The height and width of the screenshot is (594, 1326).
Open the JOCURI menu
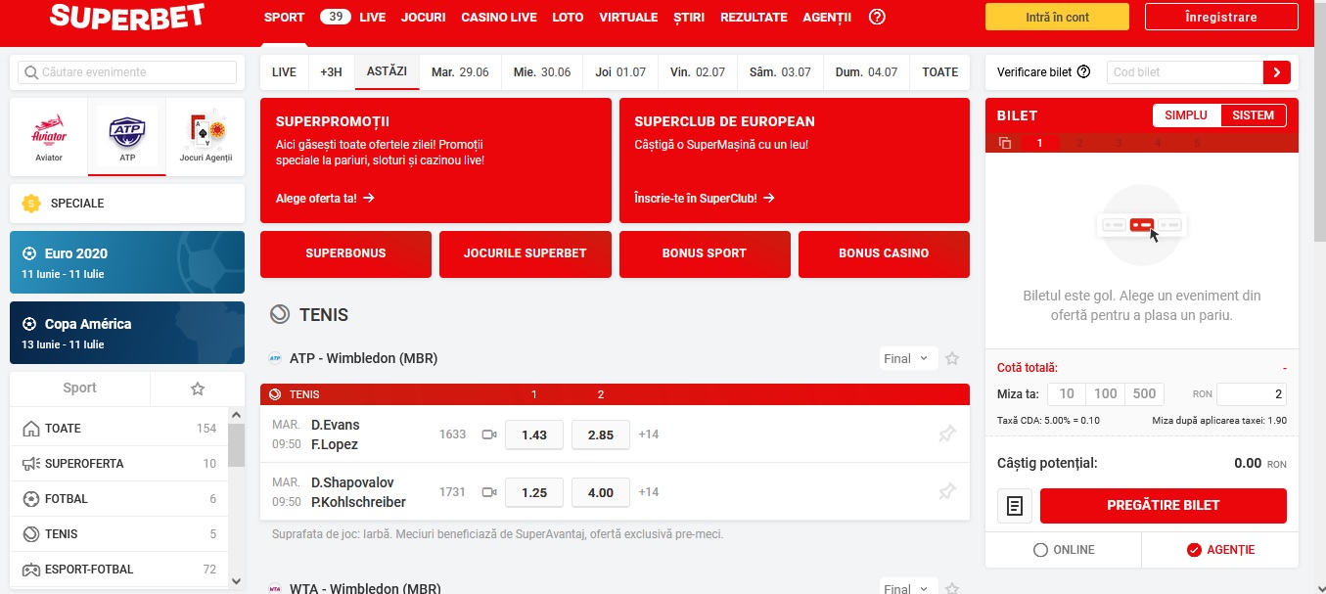click(x=424, y=18)
